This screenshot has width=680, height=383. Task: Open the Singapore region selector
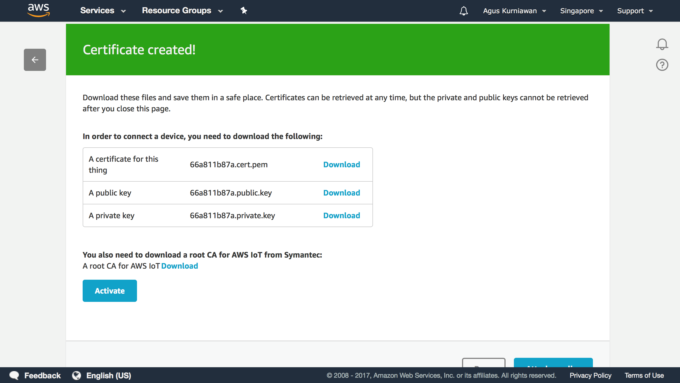582,11
